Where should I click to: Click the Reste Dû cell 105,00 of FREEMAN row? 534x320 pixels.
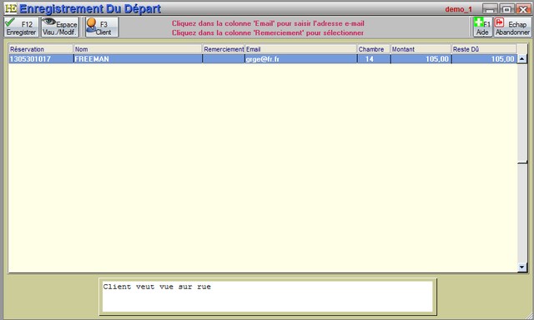[x=484, y=59]
